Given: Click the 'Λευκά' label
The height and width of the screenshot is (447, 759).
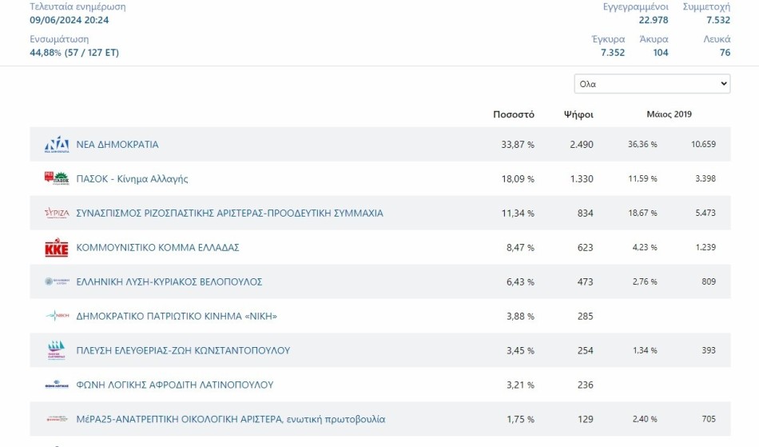Looking at the screenshot, I should 717,39.
